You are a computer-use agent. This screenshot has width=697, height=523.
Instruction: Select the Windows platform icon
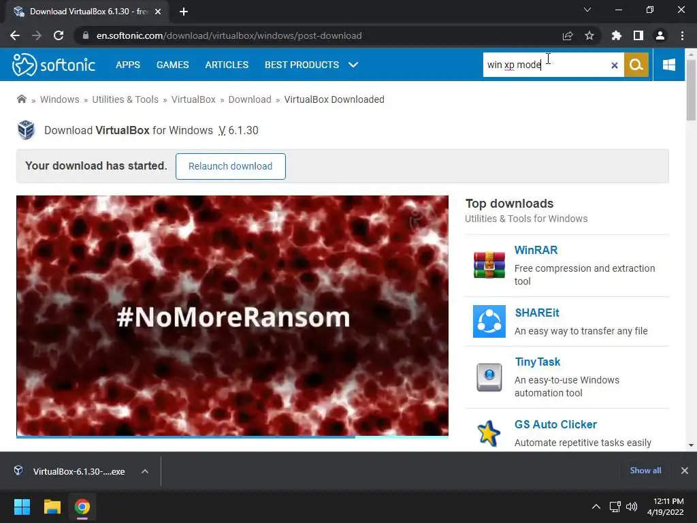[x=669, y=65]
